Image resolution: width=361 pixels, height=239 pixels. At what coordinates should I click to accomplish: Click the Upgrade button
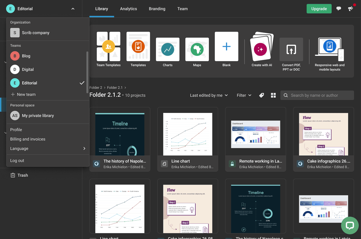point(319,9)
